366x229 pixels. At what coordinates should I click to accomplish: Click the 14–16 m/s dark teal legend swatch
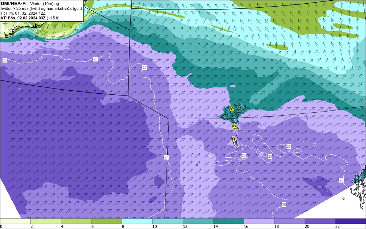pos(228,221)
